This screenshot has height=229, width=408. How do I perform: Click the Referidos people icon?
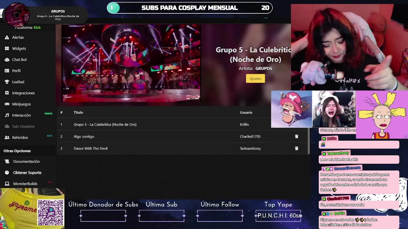click(7, 138)
